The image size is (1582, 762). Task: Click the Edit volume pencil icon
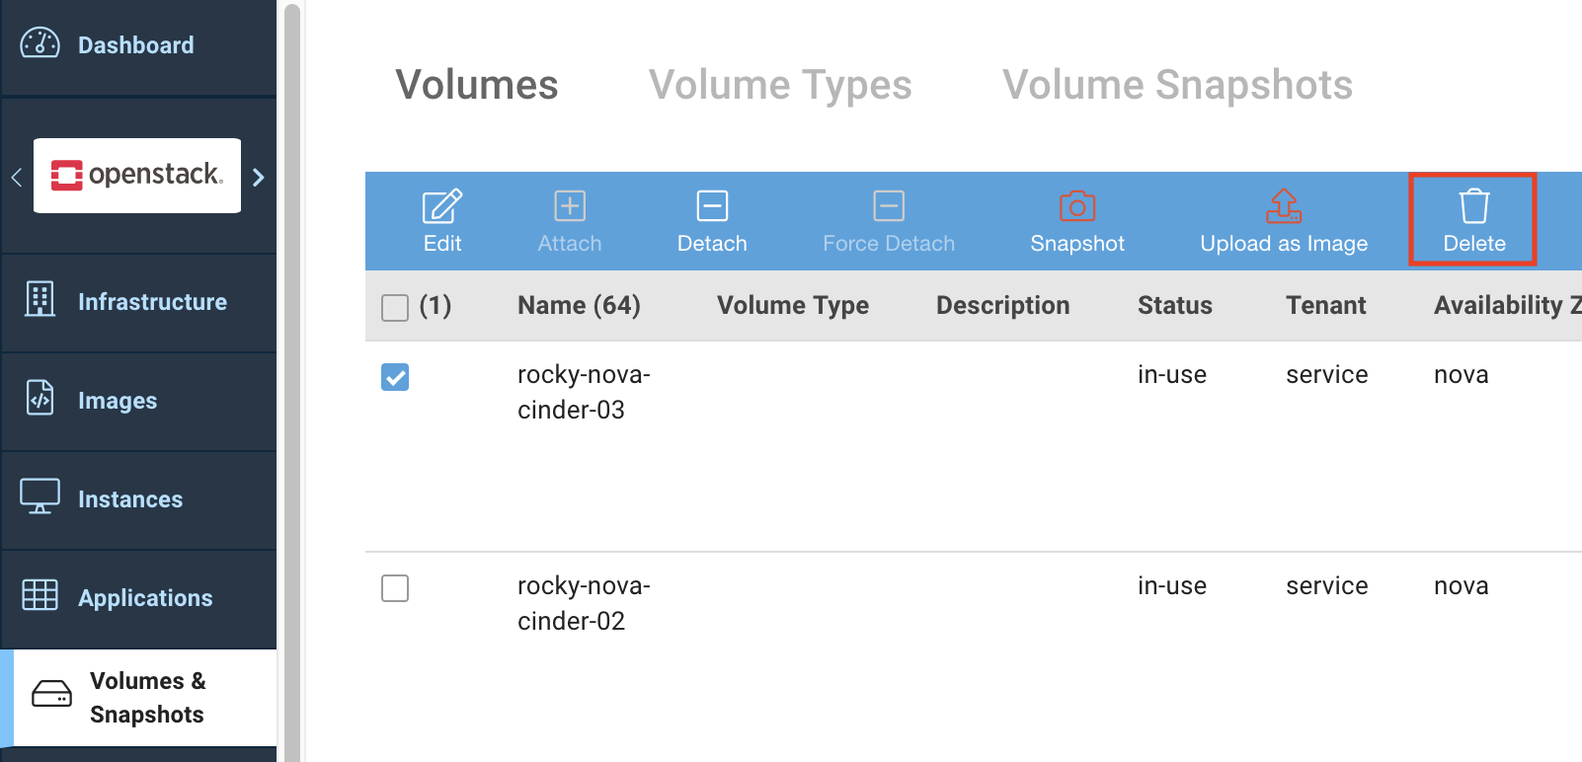click(441, 206)
